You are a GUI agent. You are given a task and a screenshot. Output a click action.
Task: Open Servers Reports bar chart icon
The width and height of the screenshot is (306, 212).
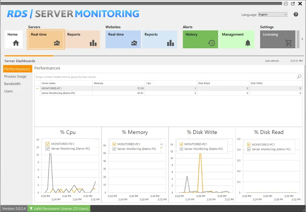[x=93, y=43]
